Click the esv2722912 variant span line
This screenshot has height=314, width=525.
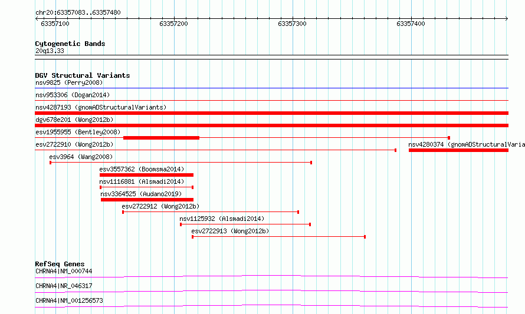pos(211,212)
